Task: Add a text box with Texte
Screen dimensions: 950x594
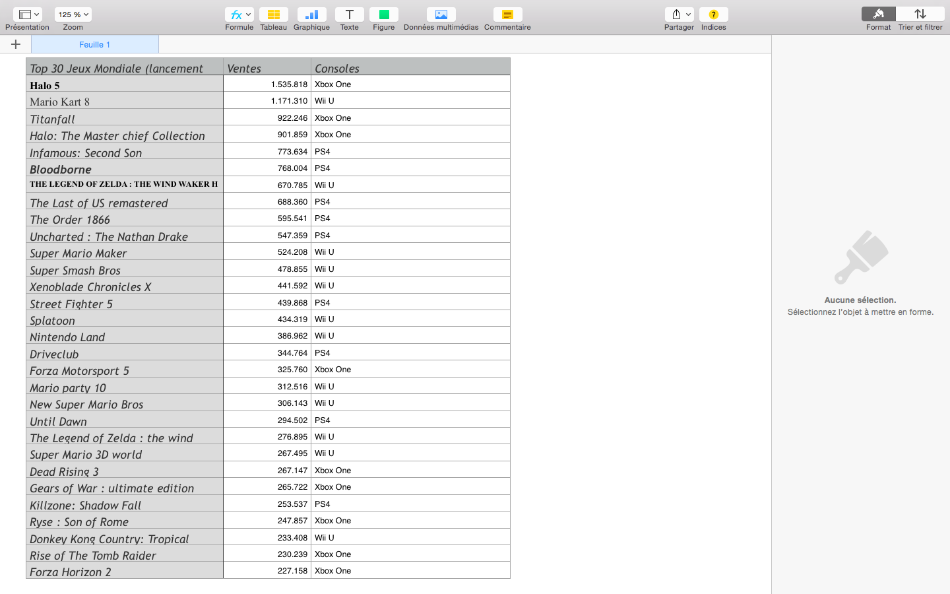Action: 349,15
